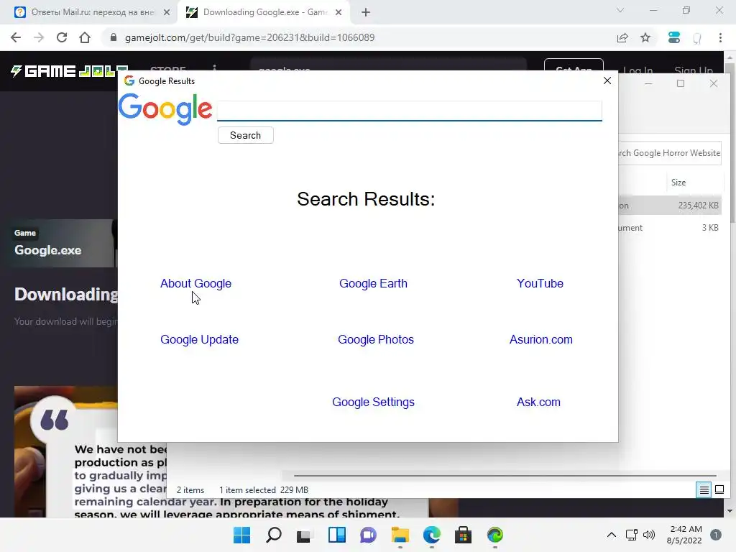736x552 pixels.
Task: Show hidden system tray icons
Action: coord(611,535)
